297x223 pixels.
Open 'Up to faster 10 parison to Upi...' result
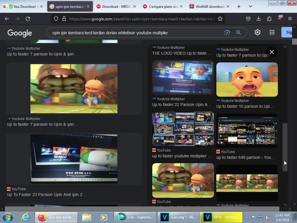point(245,106)
